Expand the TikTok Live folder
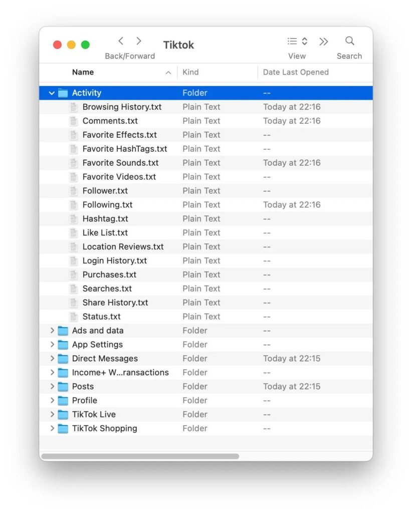412x513 pixels. coord(52,414)
